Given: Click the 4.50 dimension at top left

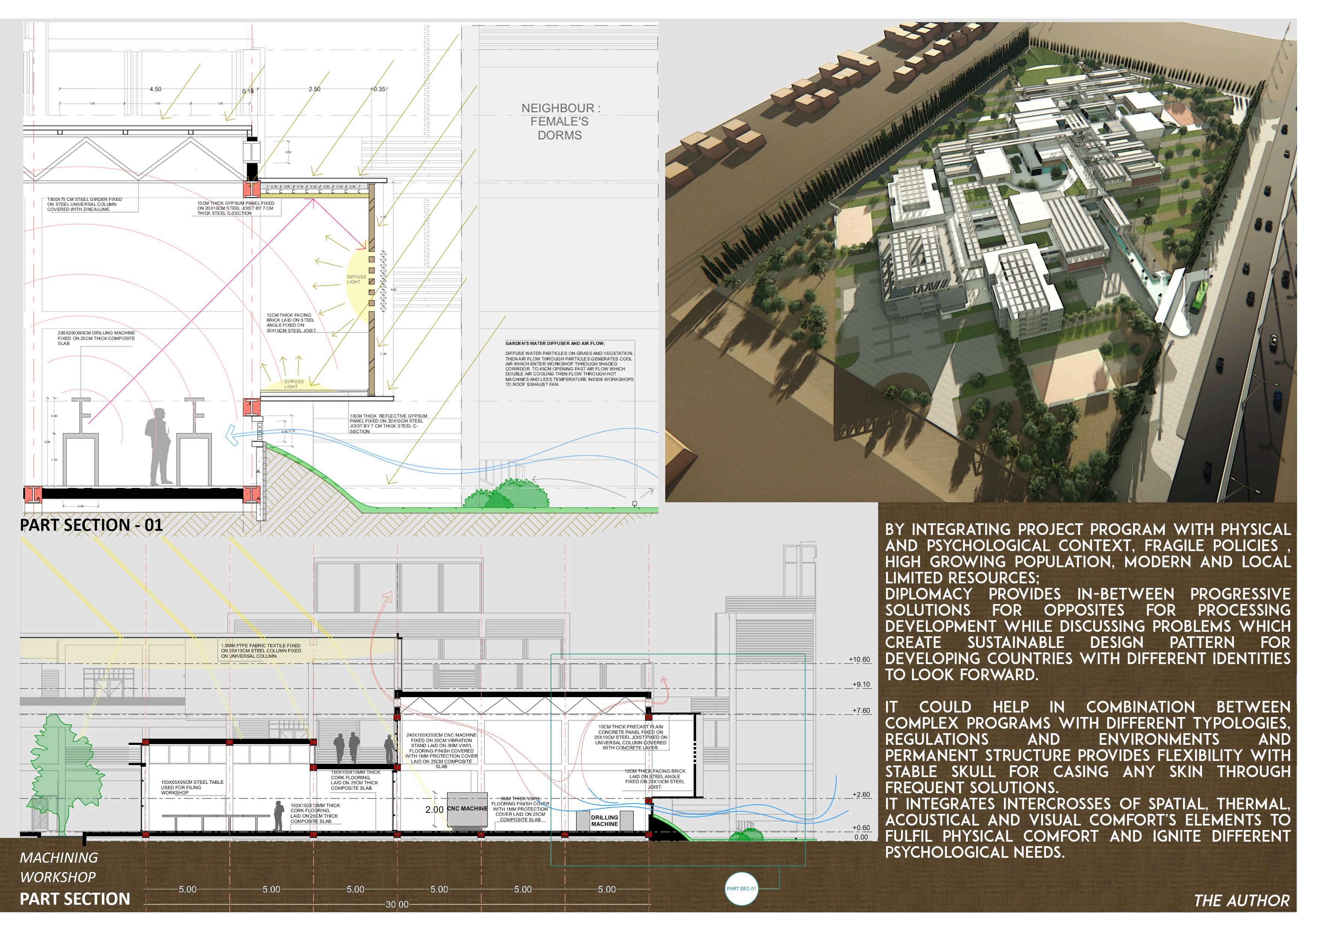Looking at the screenshot, I should pos(155,89).
